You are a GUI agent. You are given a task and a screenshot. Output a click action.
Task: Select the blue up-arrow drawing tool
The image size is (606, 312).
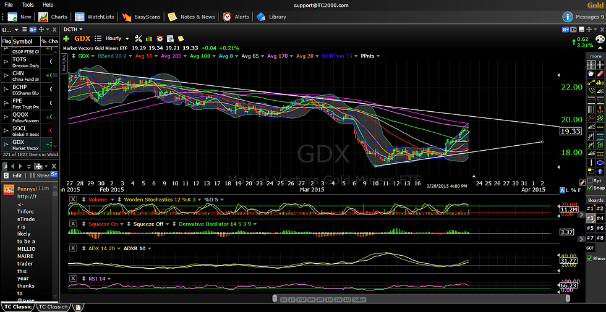point(600,172)
